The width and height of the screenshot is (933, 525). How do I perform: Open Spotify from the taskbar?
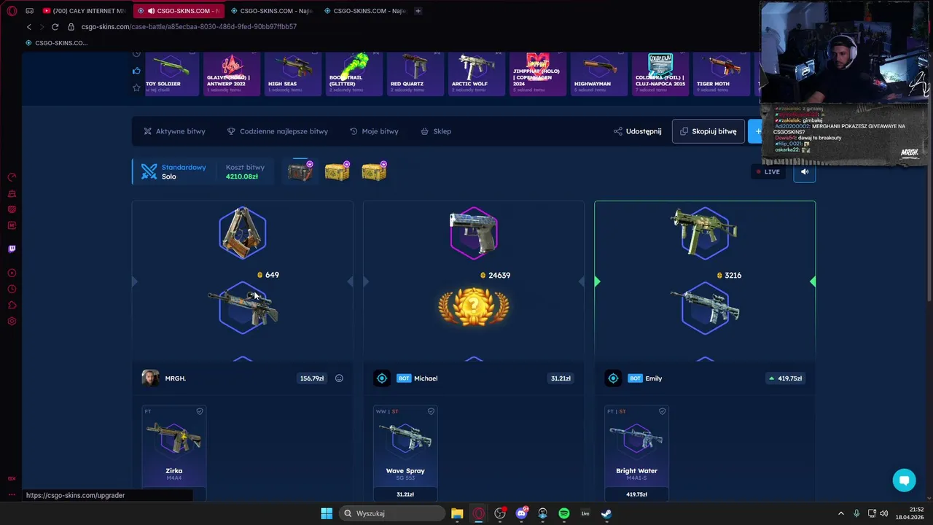tap(564, 513)
